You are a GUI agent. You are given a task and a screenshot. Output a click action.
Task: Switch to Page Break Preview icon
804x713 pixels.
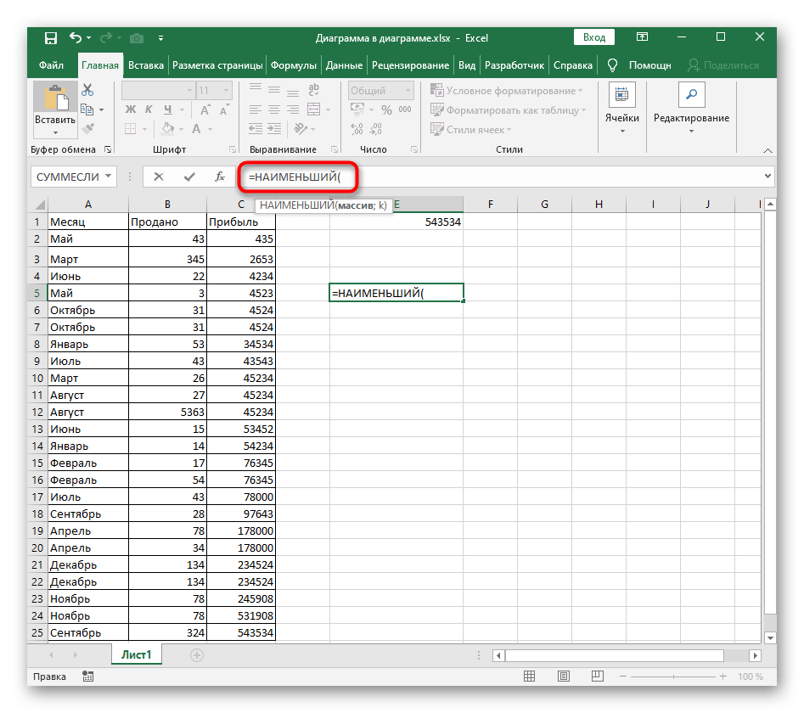pos(598,677)
